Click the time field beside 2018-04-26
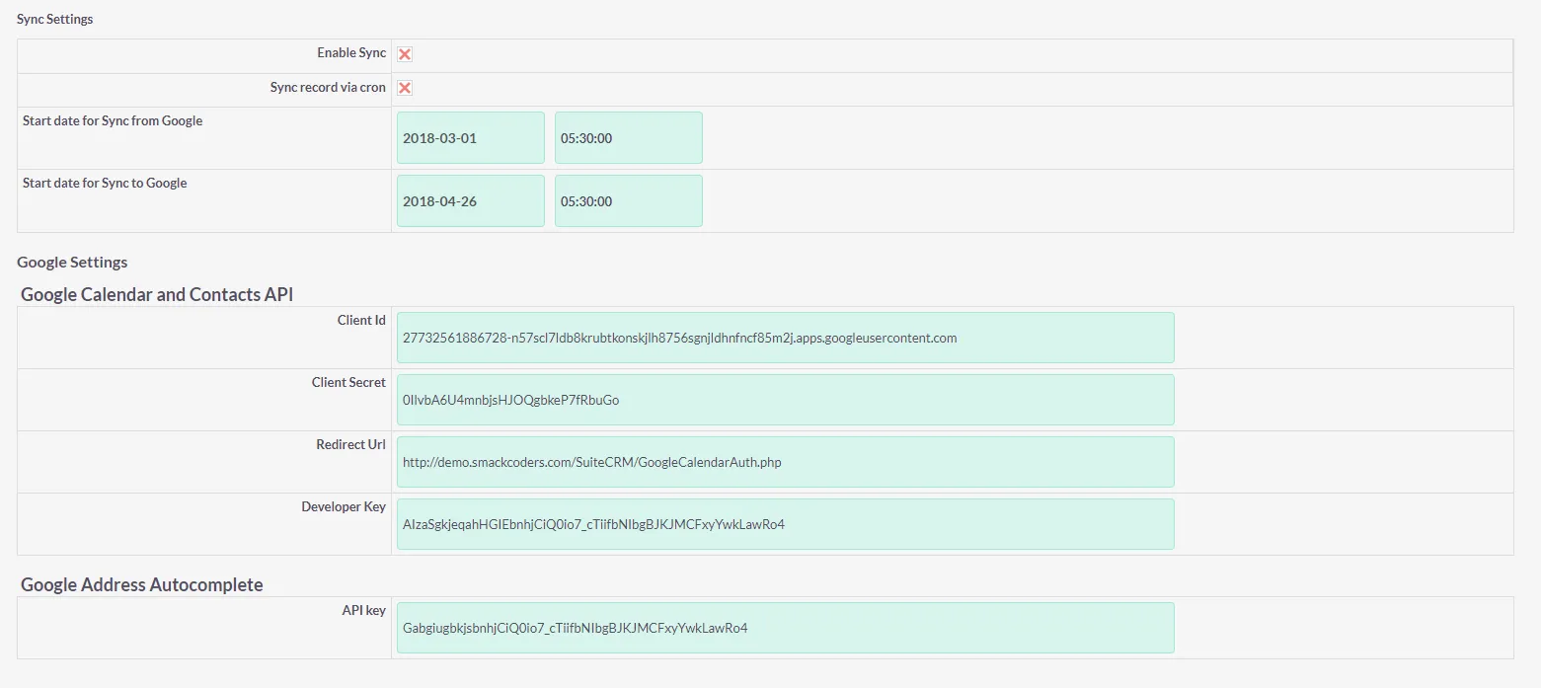 [x=628, y=201]
